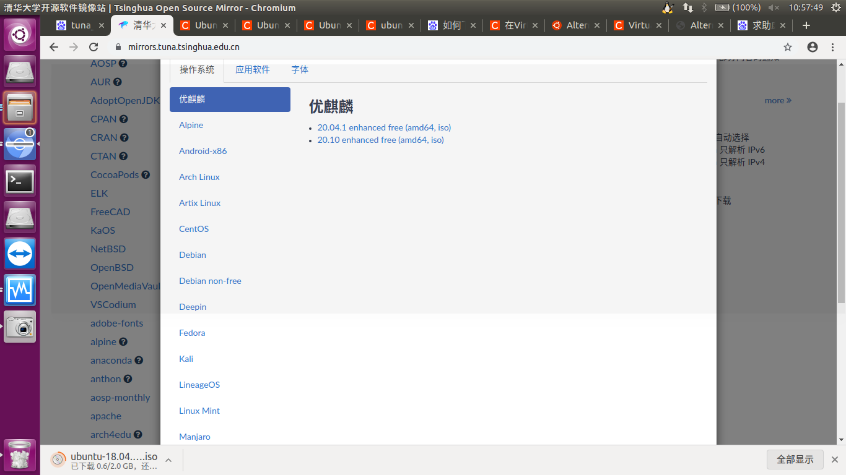This screenshot has width=846, height=475.
Task: Click the browser forward arrow
Action: (74, 47)
